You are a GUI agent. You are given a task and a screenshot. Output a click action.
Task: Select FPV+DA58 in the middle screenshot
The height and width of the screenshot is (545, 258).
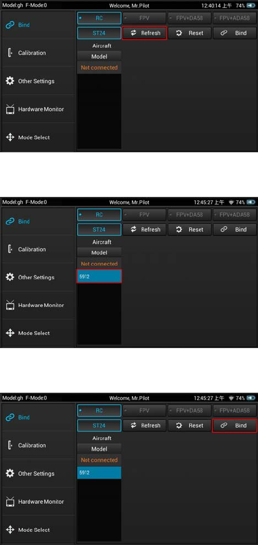(x=189, y=215)
